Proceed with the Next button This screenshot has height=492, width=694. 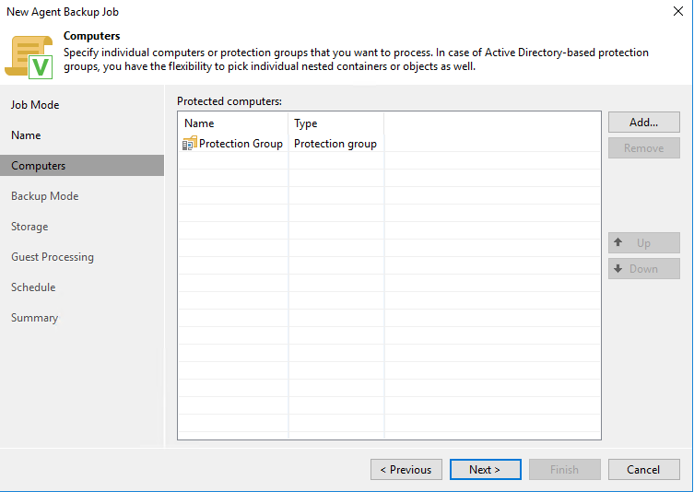[x=485, y=470]
